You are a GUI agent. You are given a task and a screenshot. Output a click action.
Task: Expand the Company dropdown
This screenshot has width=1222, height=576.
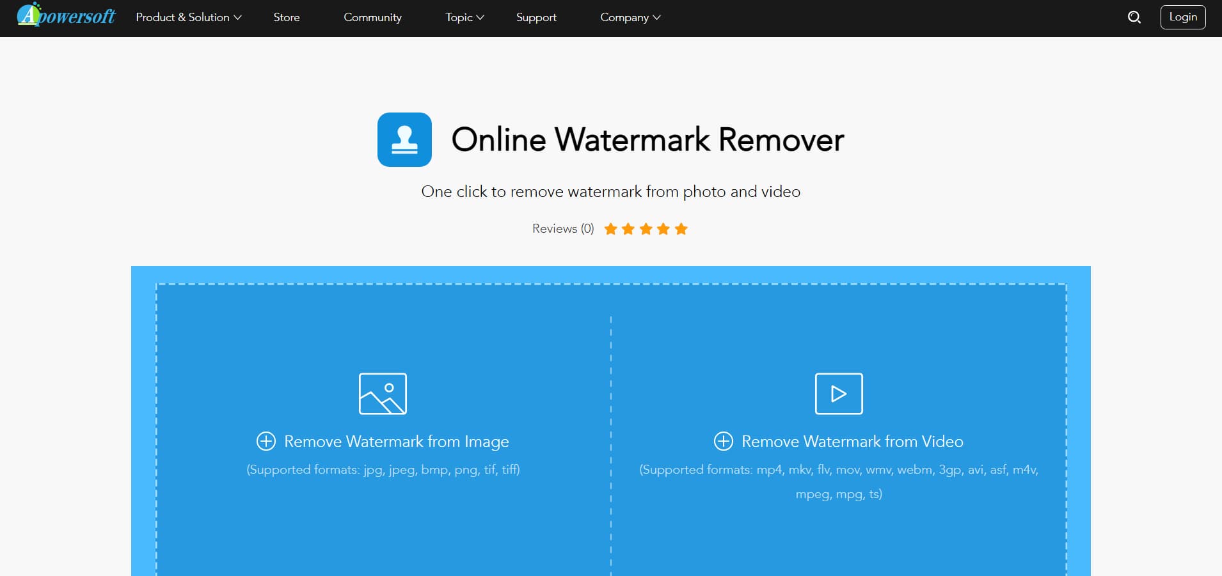[x=630, y=17]
